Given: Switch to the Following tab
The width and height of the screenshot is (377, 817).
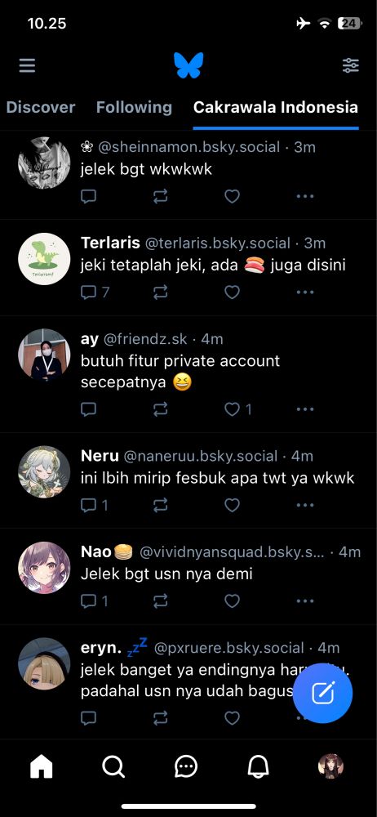Looking at the screenshot, I should [134, 107].
